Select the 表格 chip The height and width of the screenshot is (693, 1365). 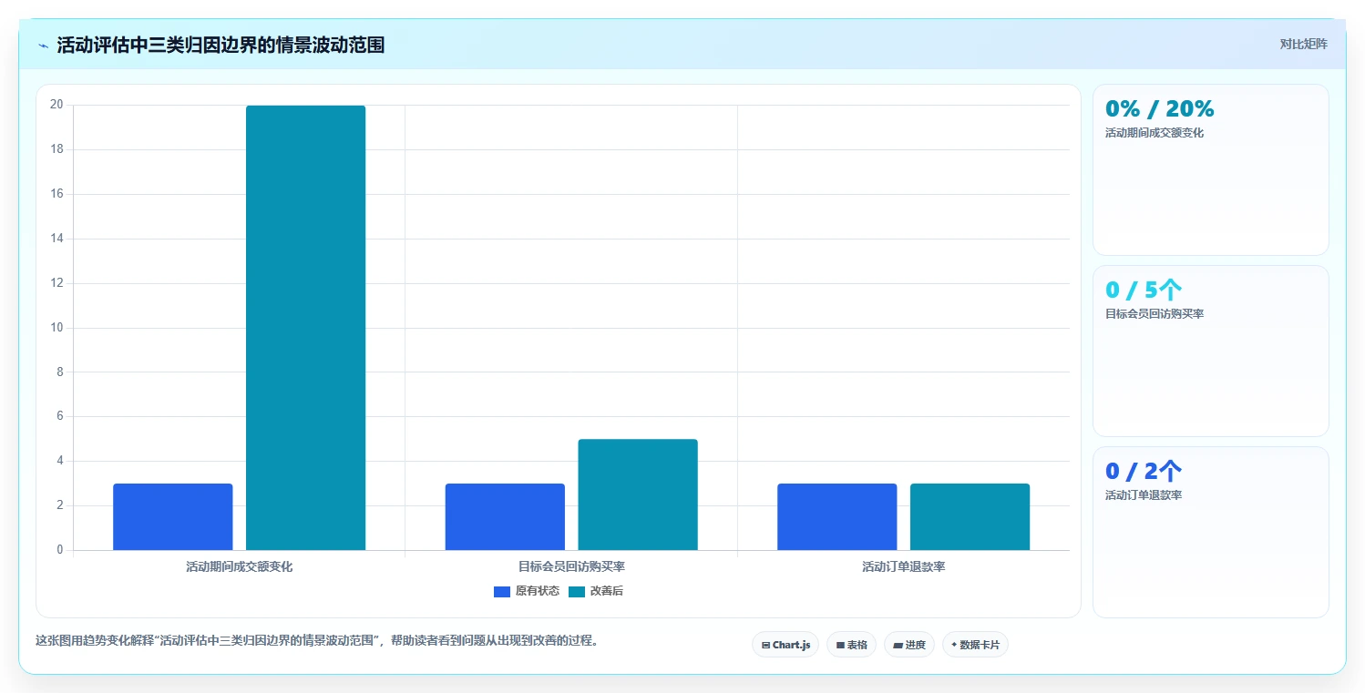[851, 645]
